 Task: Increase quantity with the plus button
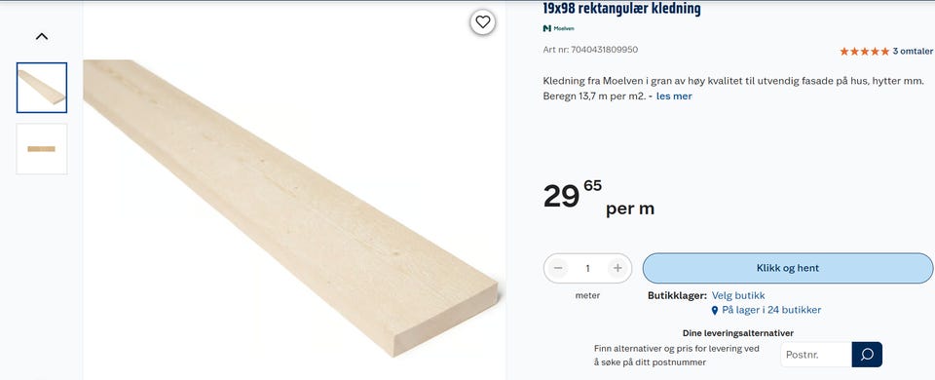(617, 269)
